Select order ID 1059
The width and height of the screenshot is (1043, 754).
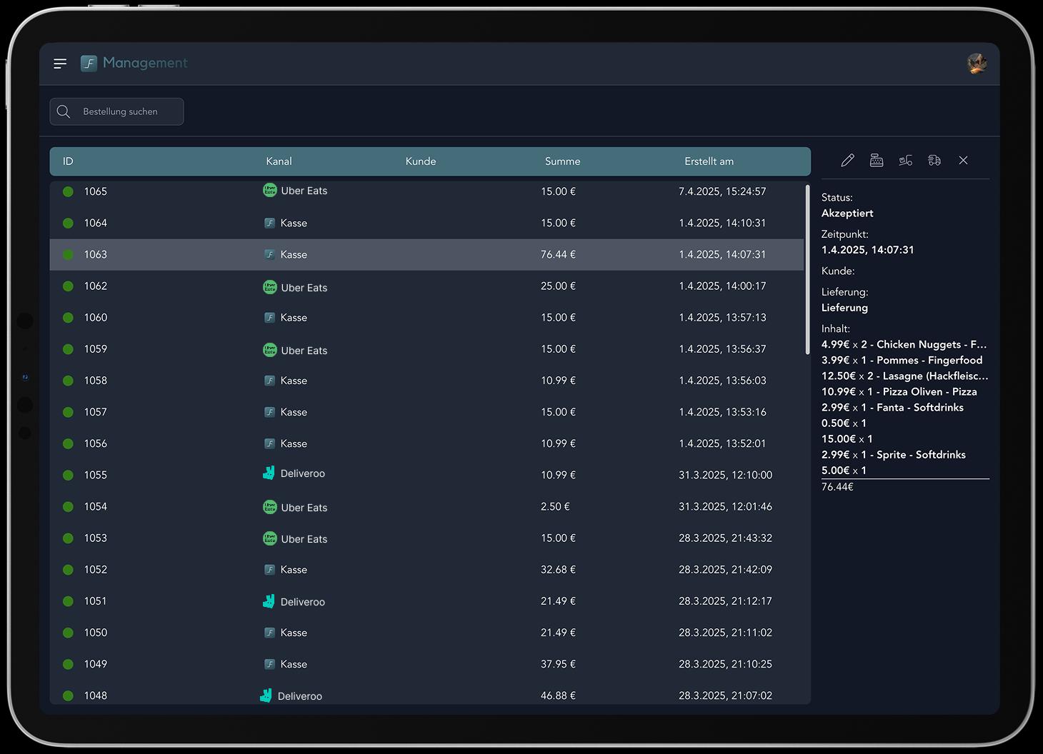coord(96,349)
